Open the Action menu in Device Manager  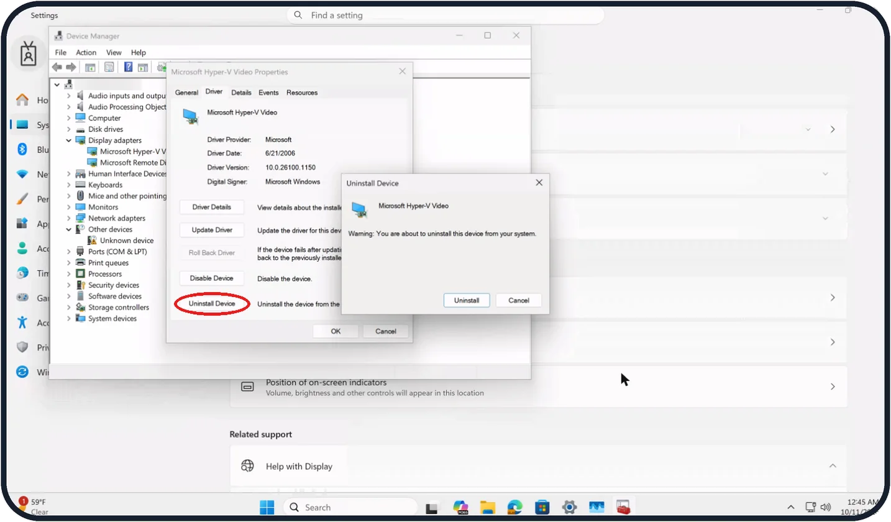pyautogui.click(x=86, y=53)
